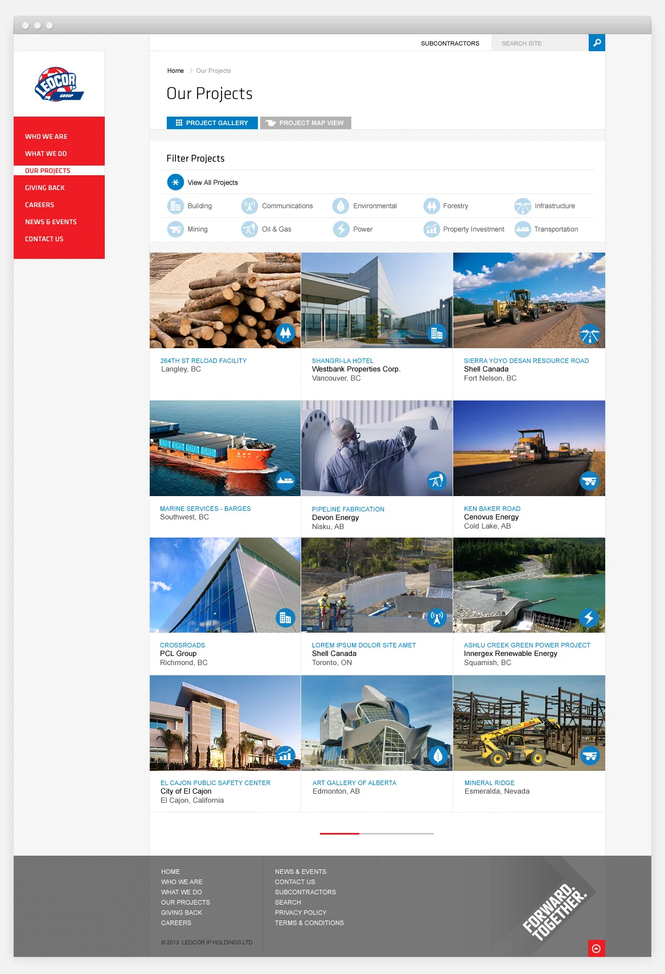Image resolution: width=665 pixels, height=974 pixels.
Task: Open the Pipeline Fabrication project link
Action: (348, 509)
